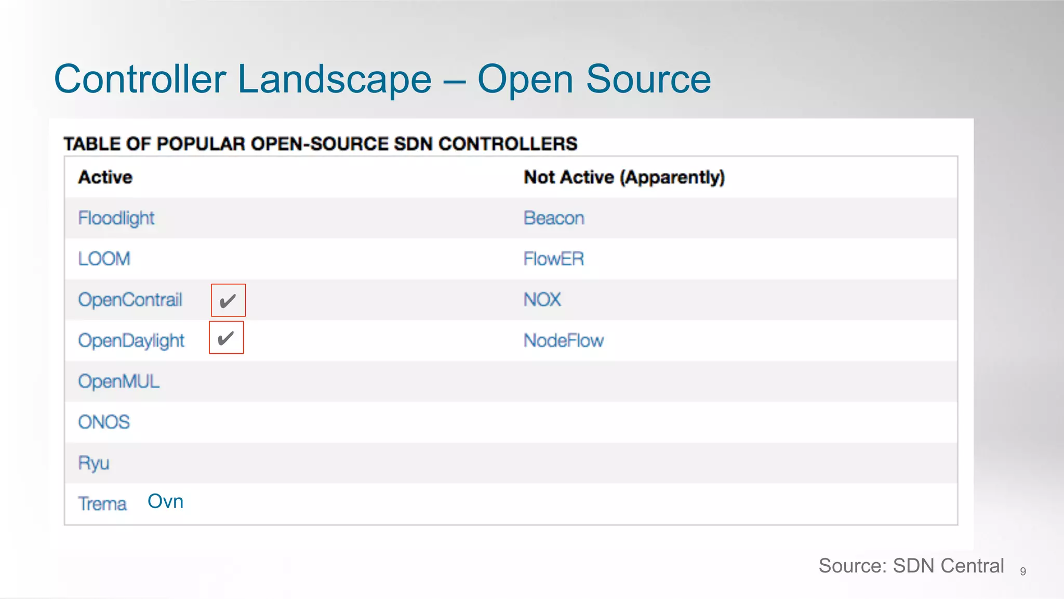Click the slide title Controller Landscape
Viewport: 1064px width, 599px height.
382,79
